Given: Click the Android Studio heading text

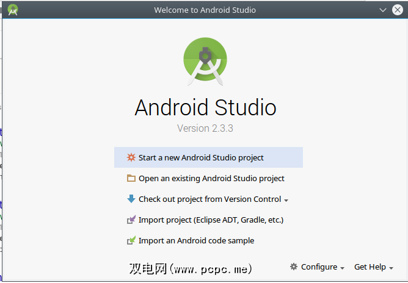Looking at the screenshot, I should tap(205, 107).
